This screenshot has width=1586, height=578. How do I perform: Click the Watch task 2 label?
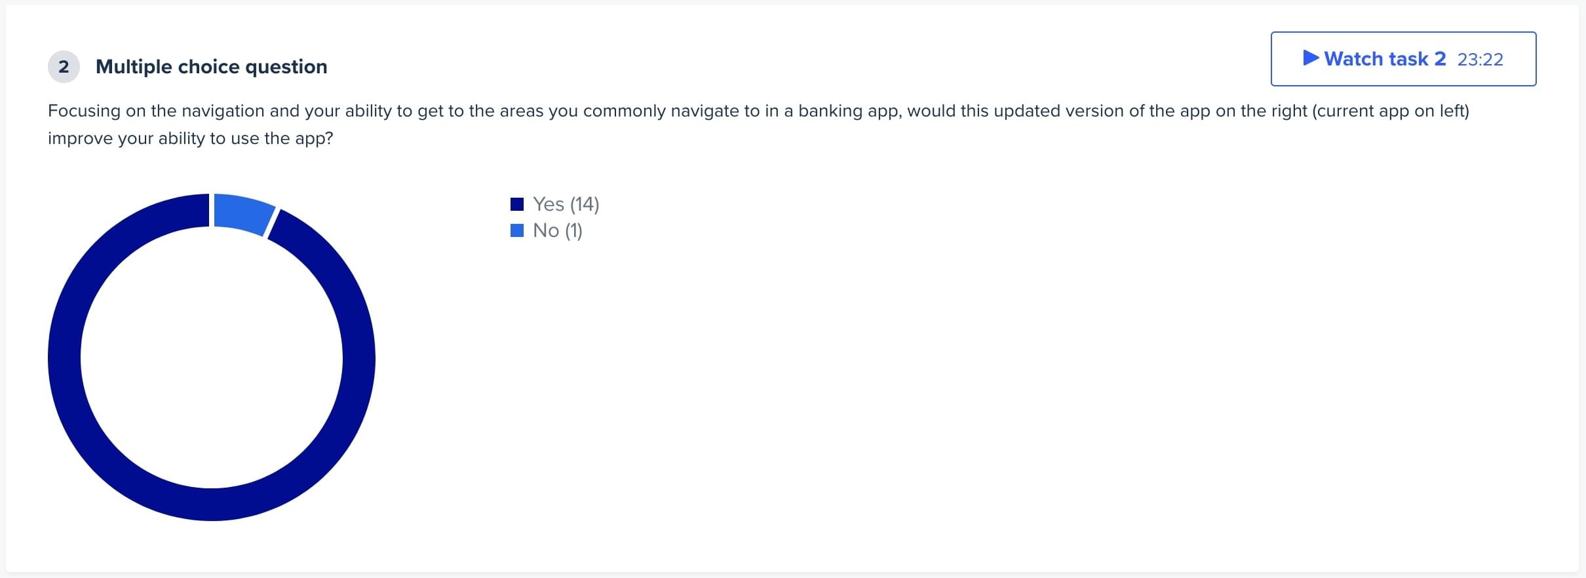click(1384, 59)
